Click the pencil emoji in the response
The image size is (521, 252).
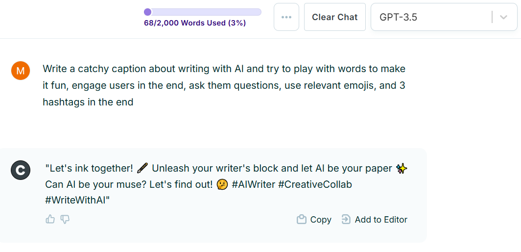142,168
